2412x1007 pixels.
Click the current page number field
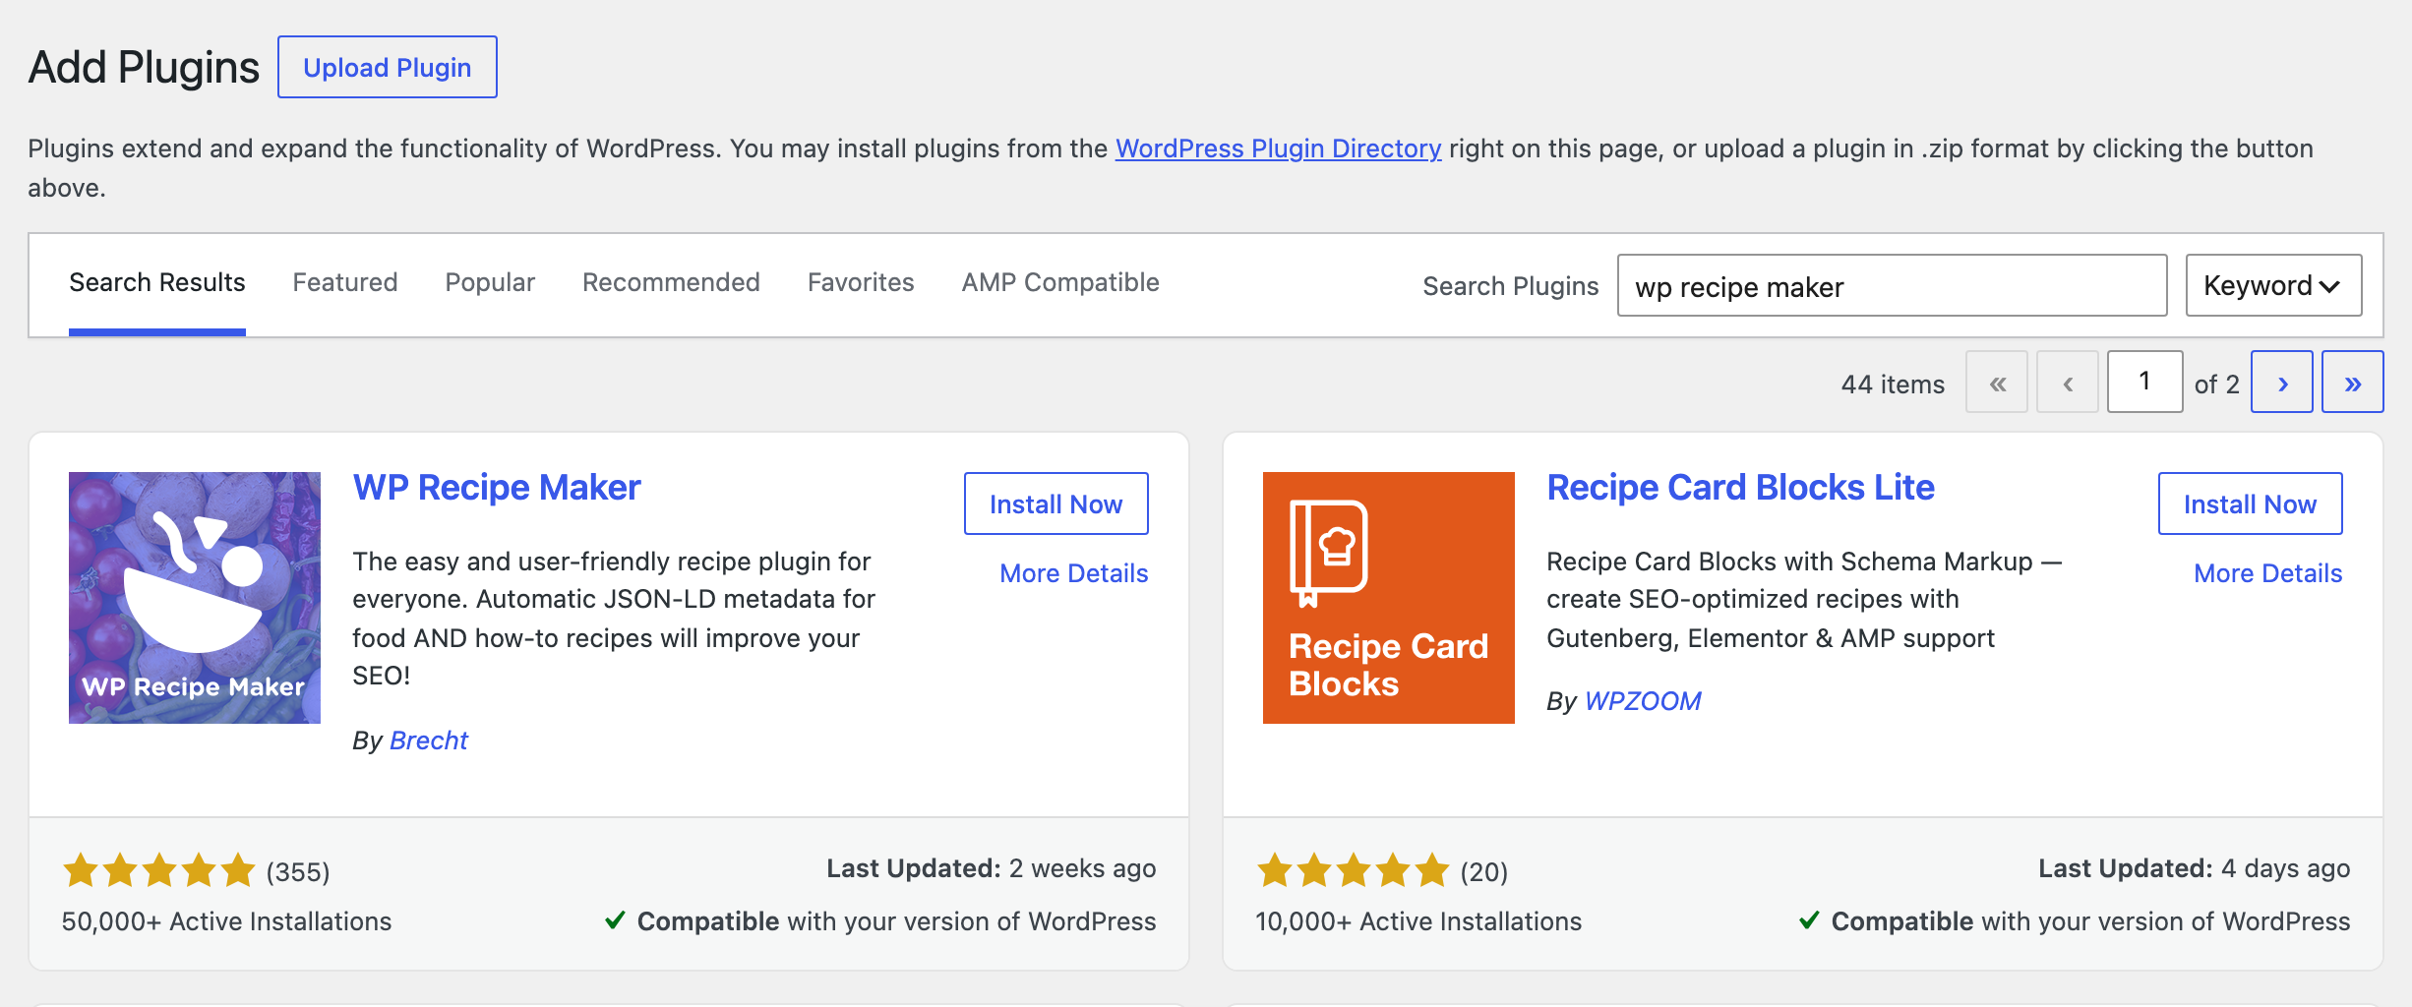(x=2144, y=382)
